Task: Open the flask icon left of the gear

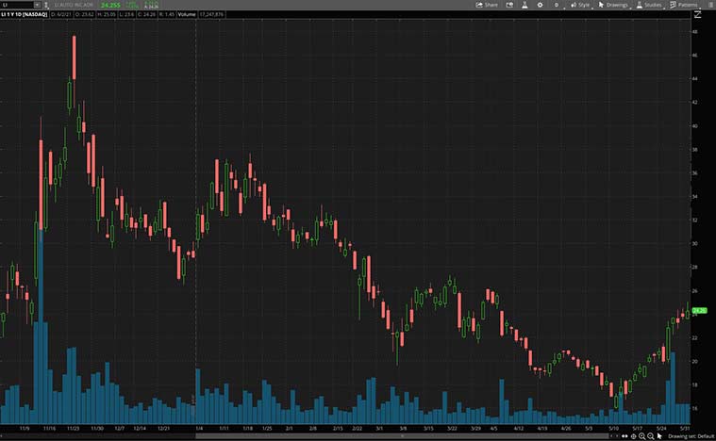Action: pyautogui.click(x=525, y=5)
